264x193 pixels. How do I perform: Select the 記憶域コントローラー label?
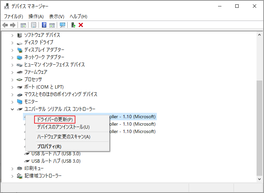(x=43, y=175)
